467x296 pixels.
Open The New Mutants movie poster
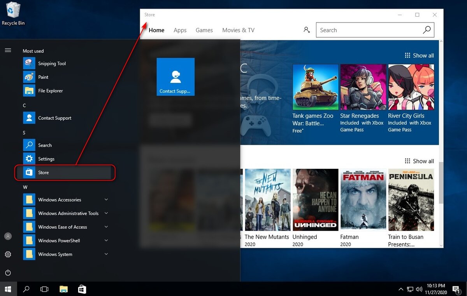(x=267, y=200)
